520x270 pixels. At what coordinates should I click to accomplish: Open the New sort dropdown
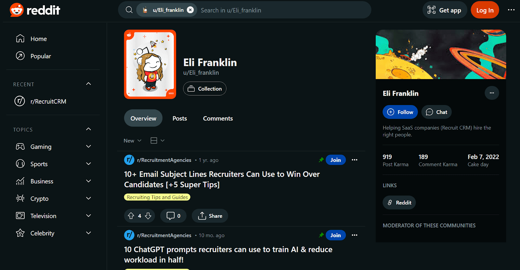[133, 141]
